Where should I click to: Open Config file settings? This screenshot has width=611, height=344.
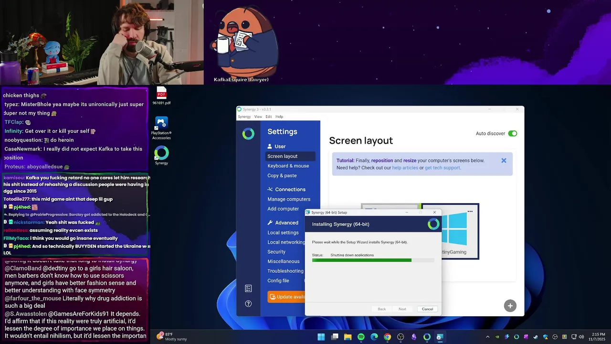click(278, 280)
